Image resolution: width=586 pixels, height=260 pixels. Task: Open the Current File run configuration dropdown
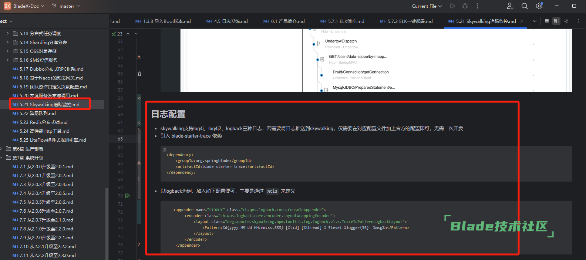point(427,6)
